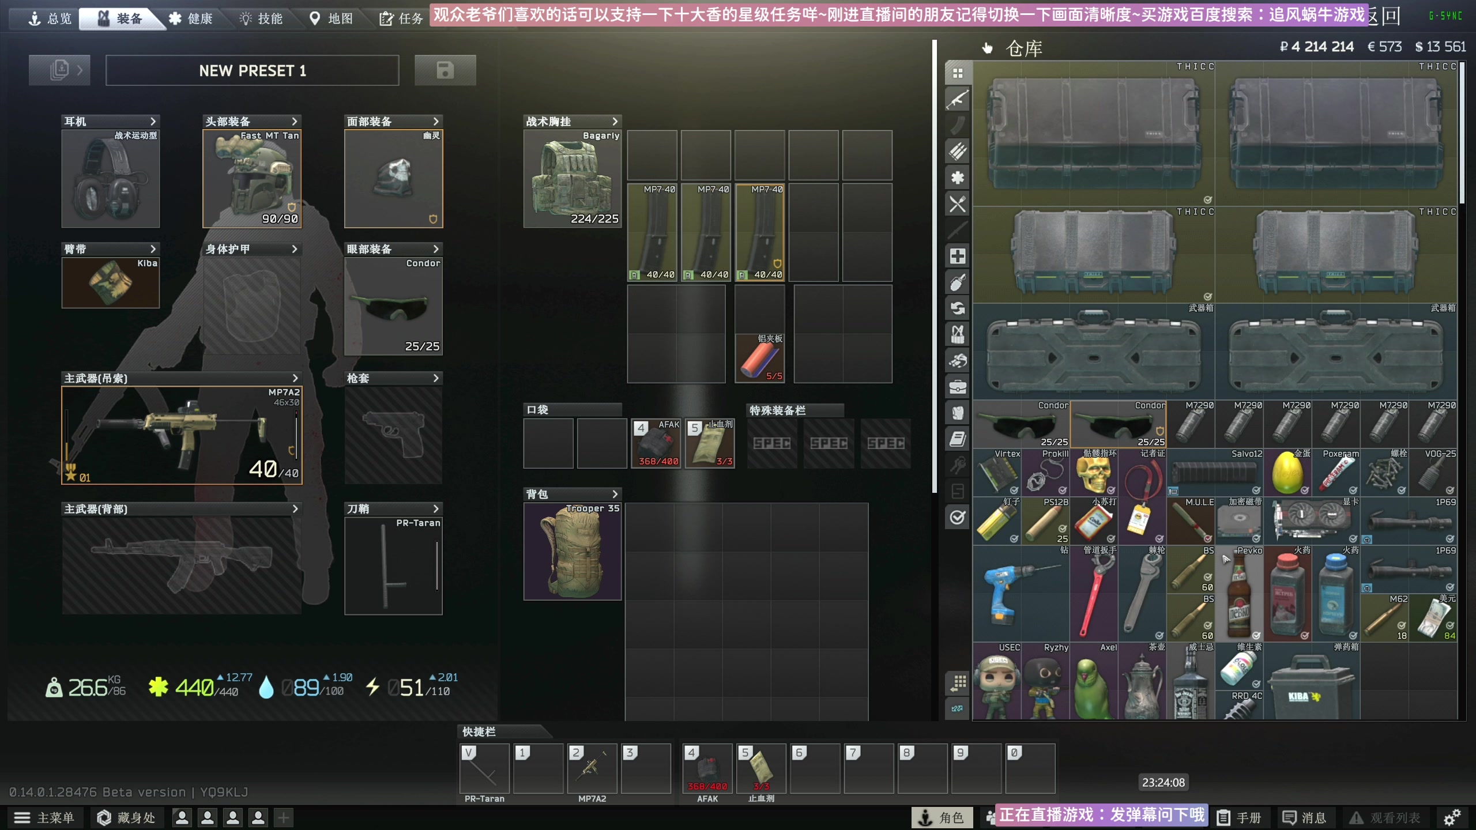Open the 手册 handbook button

1240,817
